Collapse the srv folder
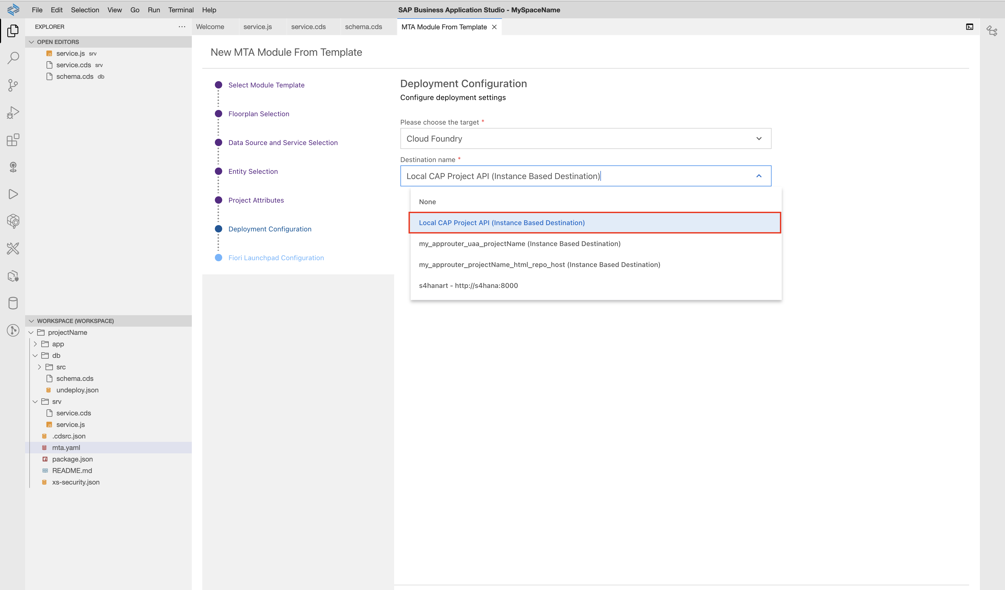This screenshot has width=1005, height=590. pos(35,401)
